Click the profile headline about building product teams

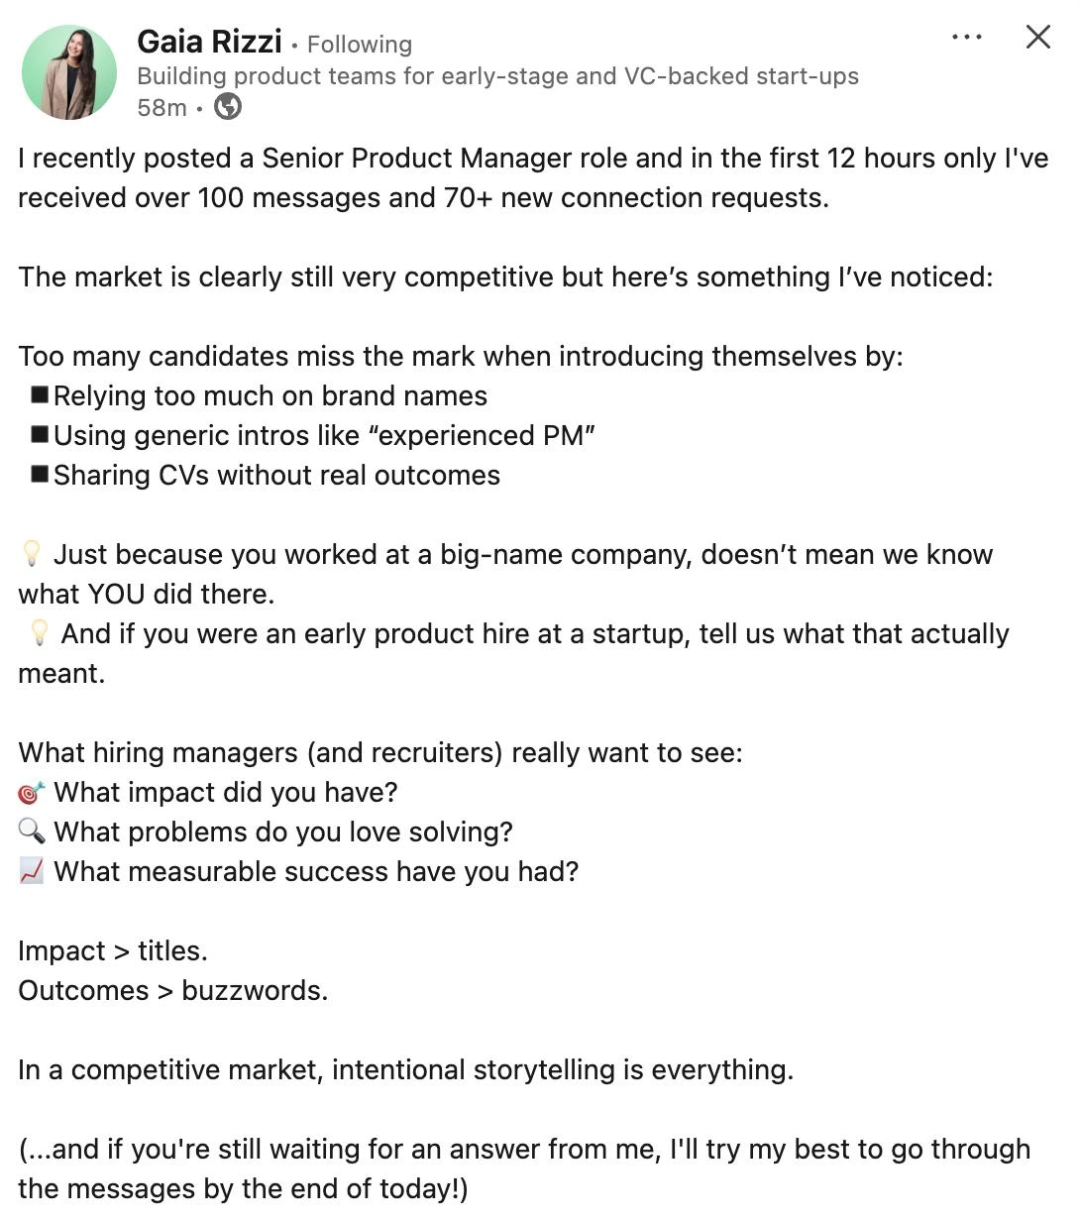(497, 76)
